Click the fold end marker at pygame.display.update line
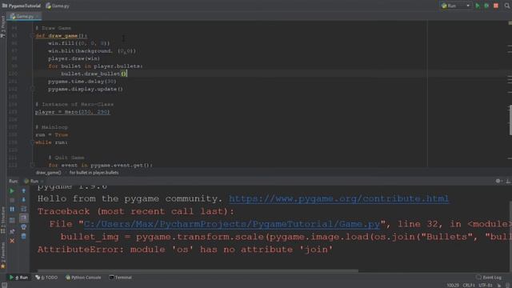 pos(32,89)
